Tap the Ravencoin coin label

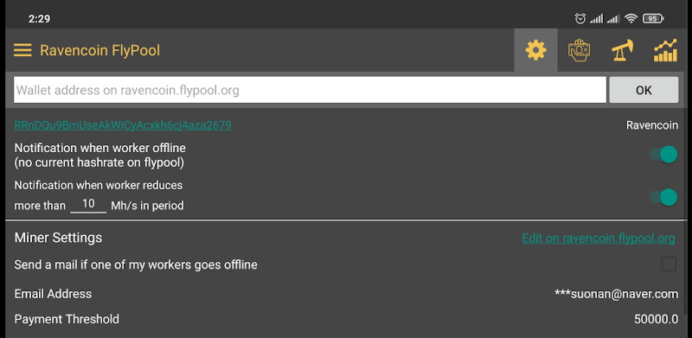point(652,125)
